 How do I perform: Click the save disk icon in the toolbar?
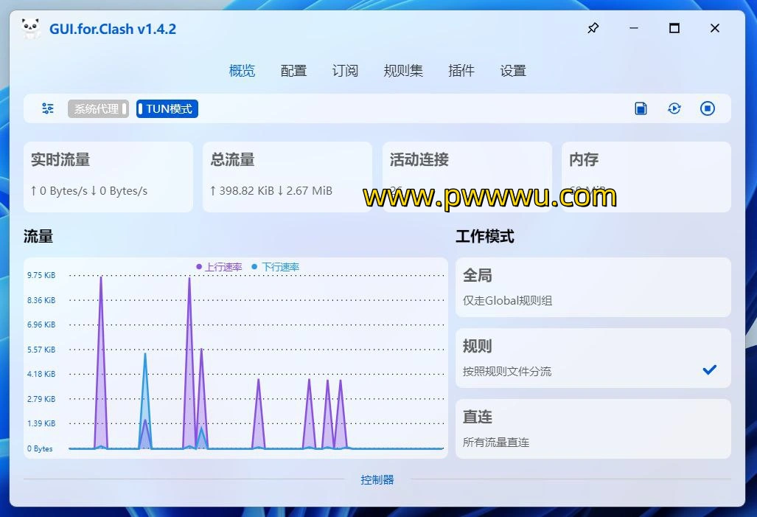(x=641, y=108)
